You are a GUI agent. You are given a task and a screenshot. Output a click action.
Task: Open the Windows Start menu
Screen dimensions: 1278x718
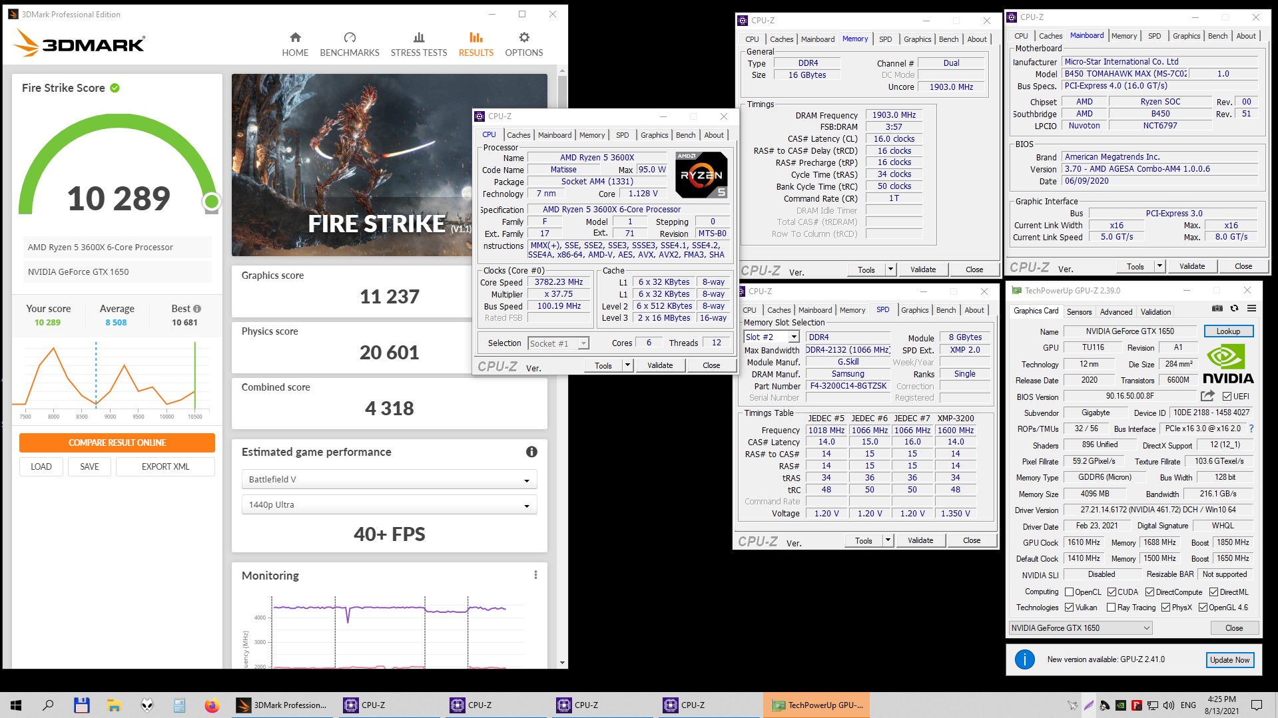click(16, 705)
